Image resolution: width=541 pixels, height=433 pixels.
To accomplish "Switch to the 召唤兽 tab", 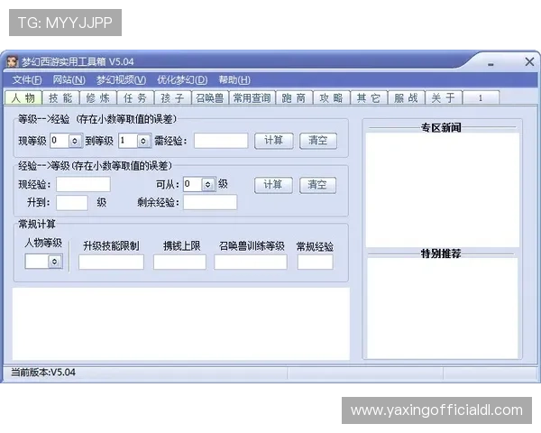I will tap(210, 98).
